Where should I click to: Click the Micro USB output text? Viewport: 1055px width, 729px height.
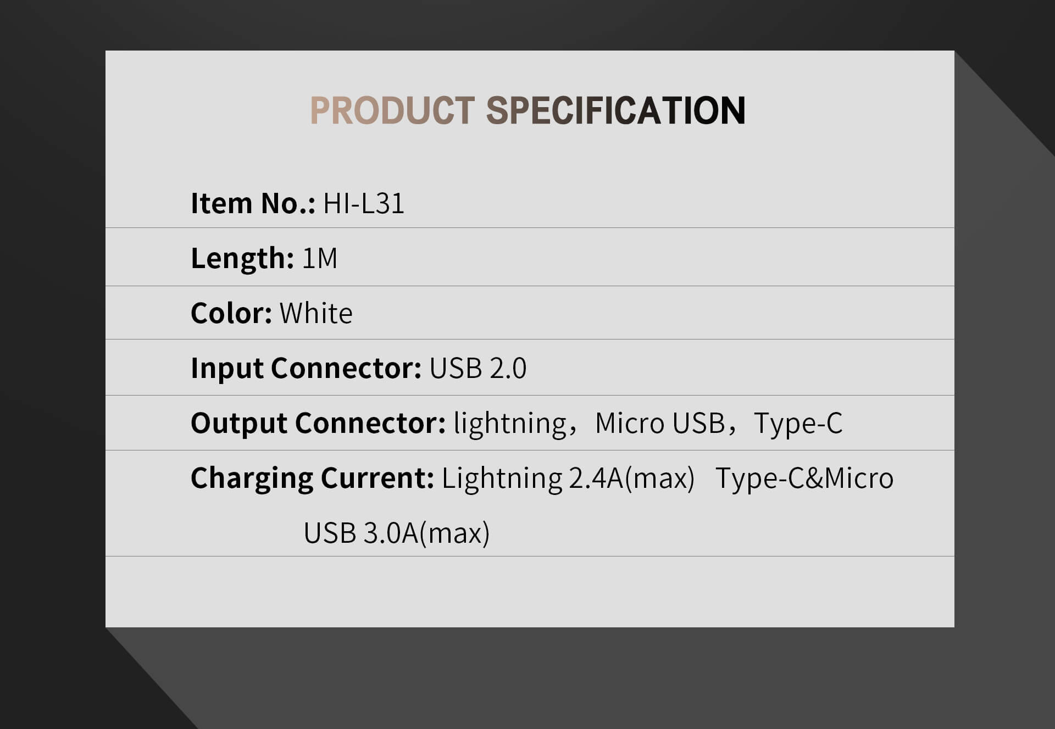pos(660,423)
